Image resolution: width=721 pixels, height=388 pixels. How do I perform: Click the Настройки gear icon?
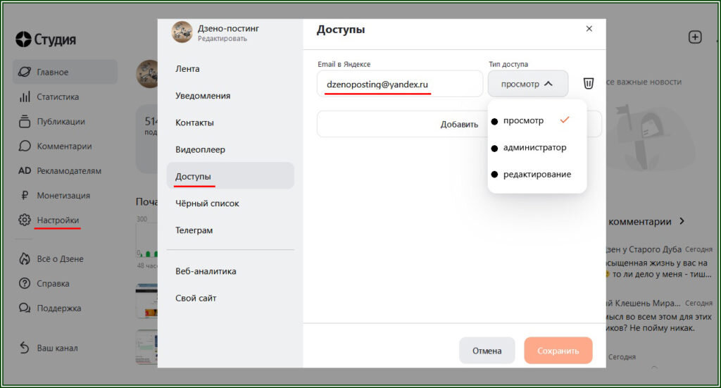click(x=25, y=220)
